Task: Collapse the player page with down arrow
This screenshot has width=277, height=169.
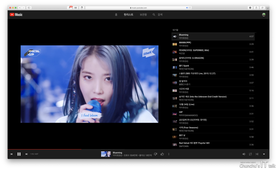Action: [264, 154]
